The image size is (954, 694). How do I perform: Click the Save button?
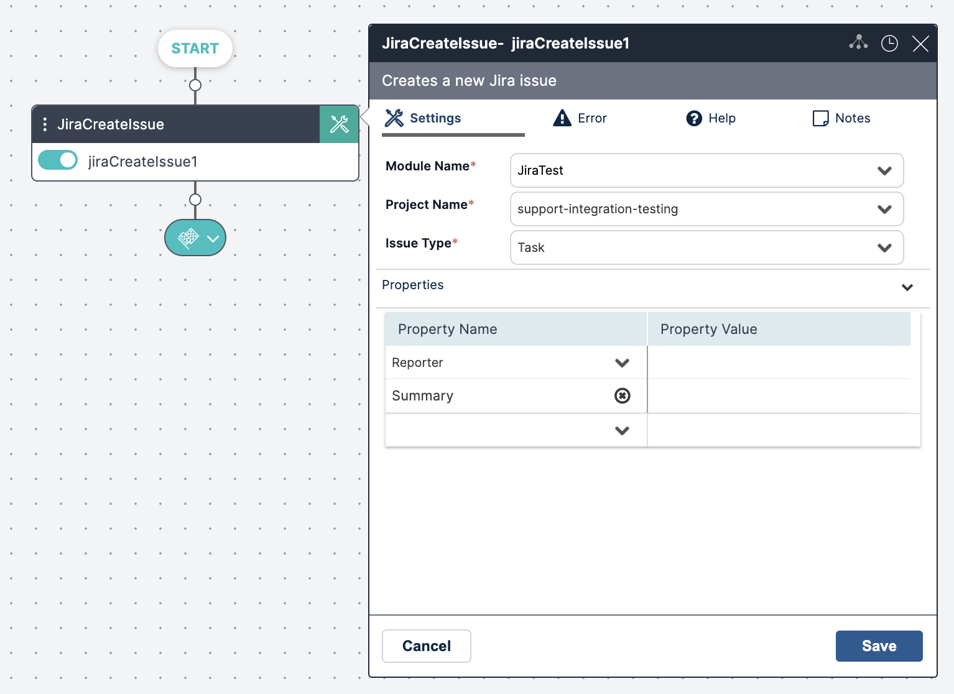point(879,646)
